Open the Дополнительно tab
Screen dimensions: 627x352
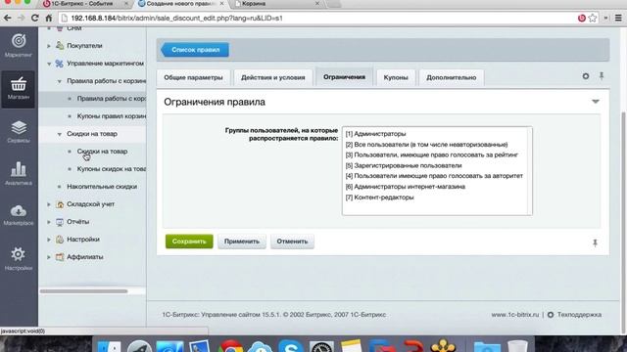(451, 77)
